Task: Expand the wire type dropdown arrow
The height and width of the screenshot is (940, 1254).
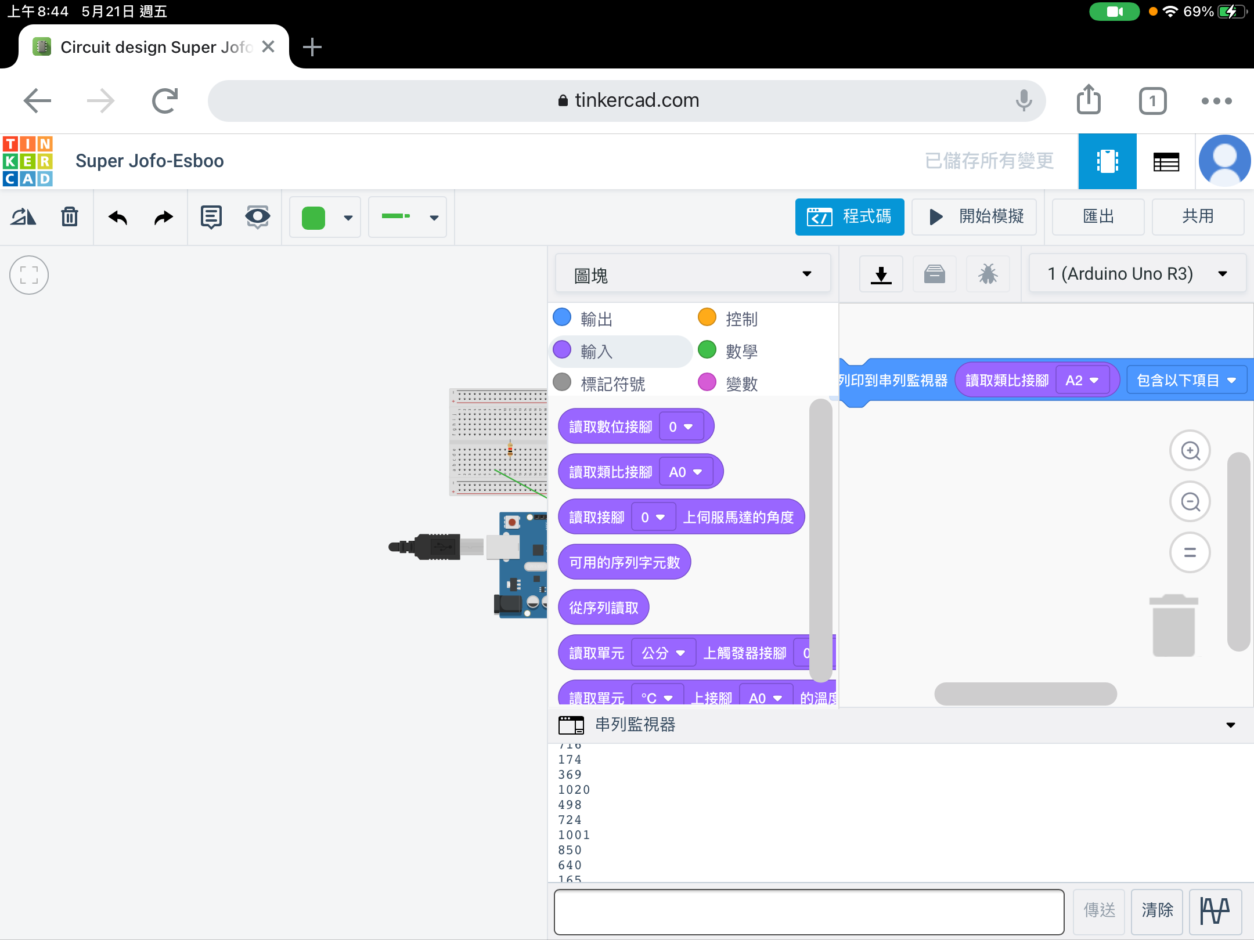Action: tap(434, 218)
